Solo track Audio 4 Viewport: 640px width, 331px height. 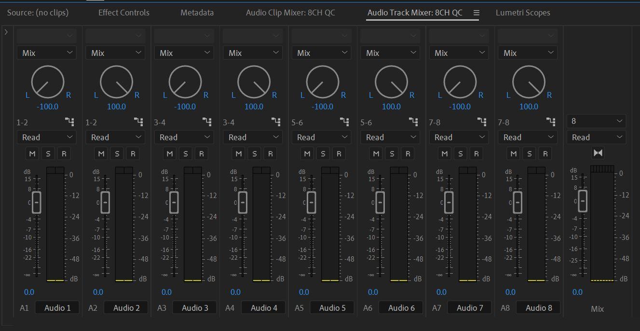pos(255,154)
